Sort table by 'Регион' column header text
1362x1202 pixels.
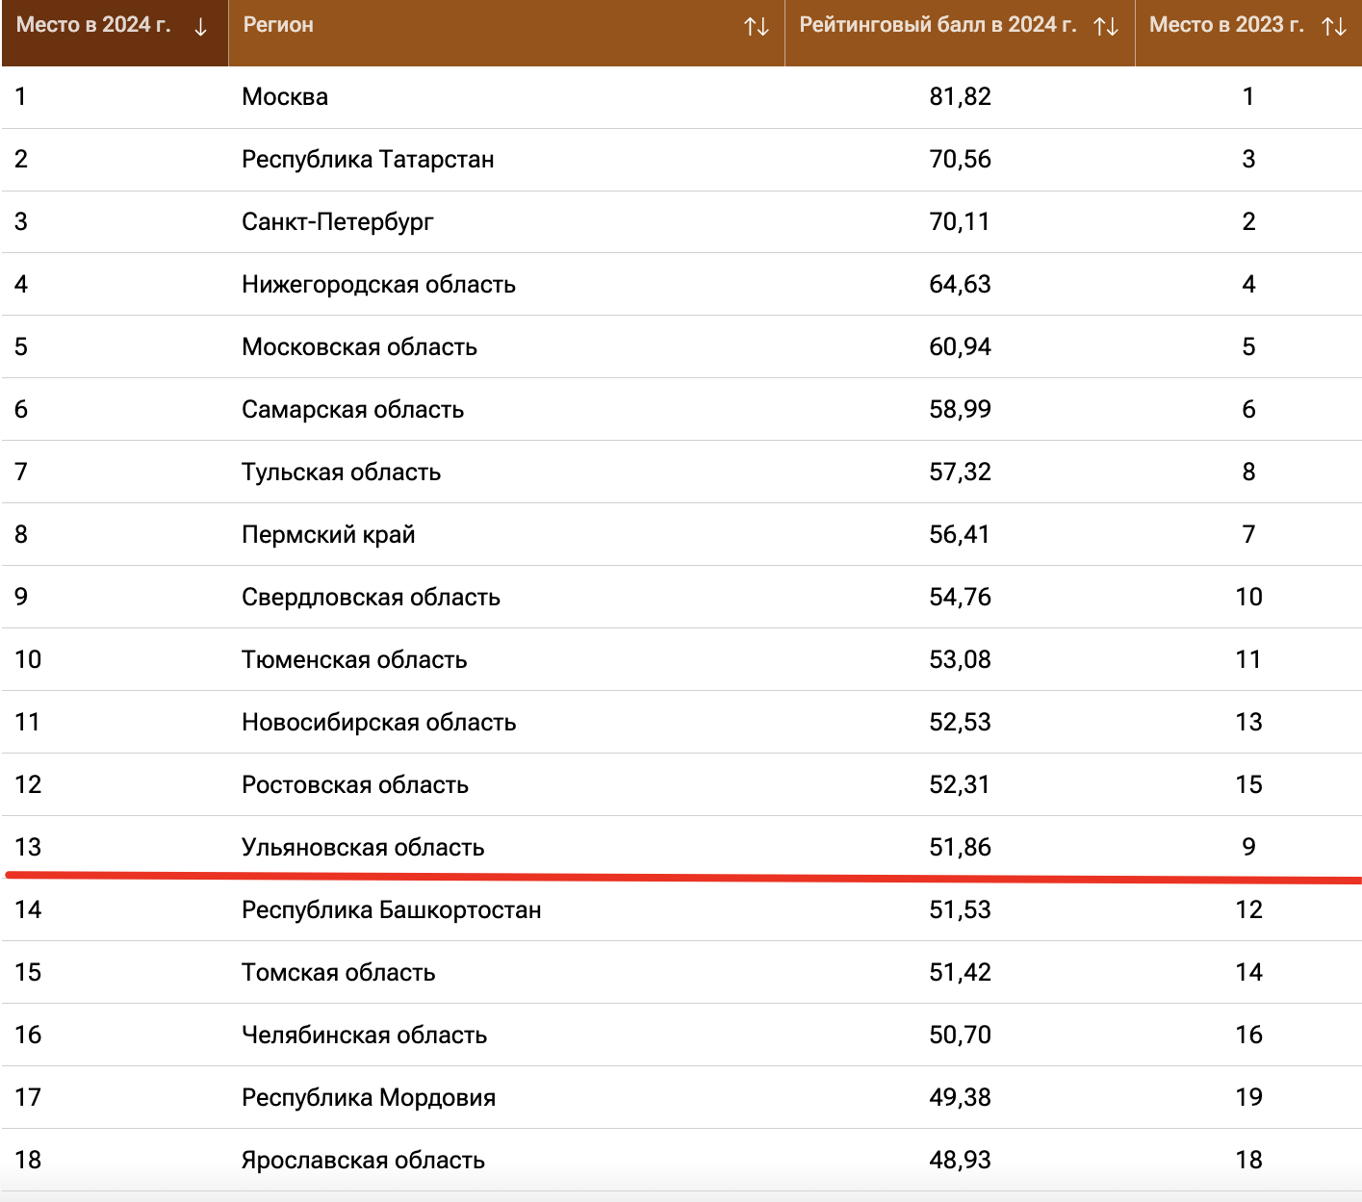(278, 25)
